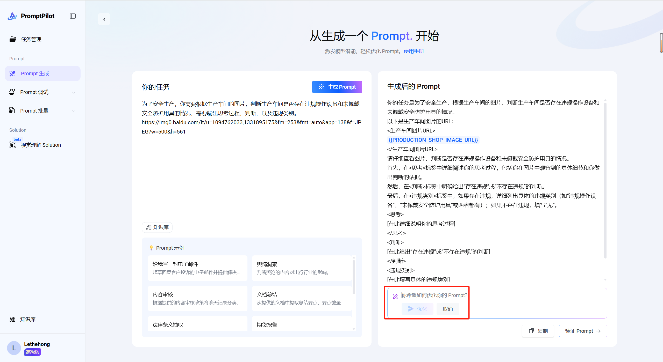Click the magic wand optimize icon

[x=395, y=296]
